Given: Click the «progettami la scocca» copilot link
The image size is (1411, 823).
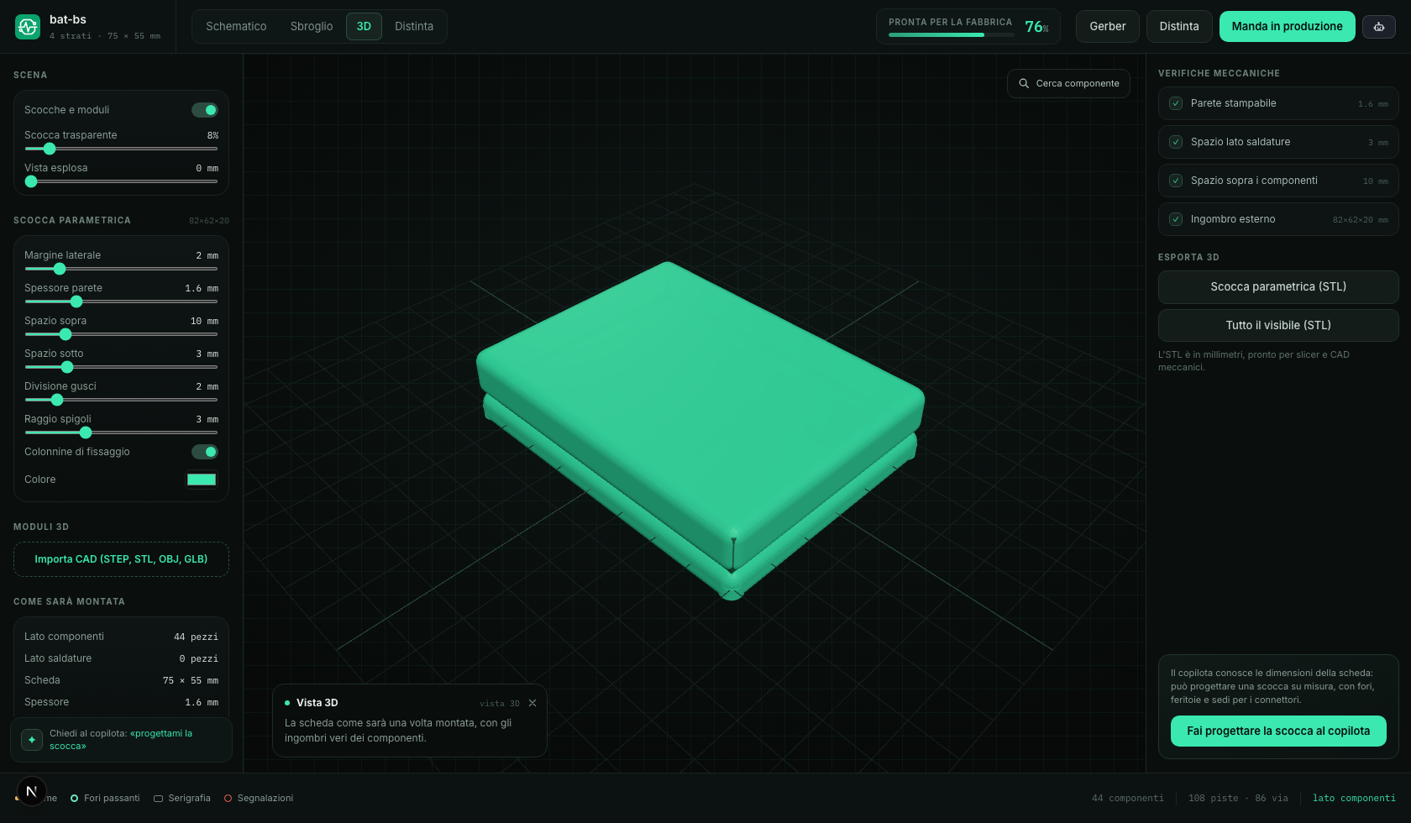Looking at the screenshot, I should coord(121,740).
